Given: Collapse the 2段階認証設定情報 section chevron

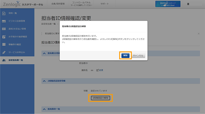Looking at the screenshot, I should click(44, 81).
